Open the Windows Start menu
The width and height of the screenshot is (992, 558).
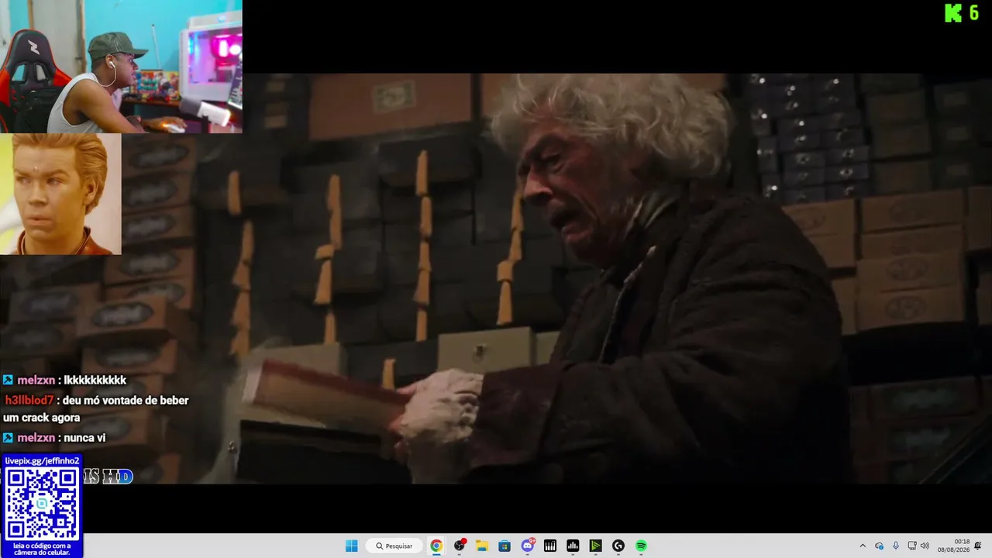click(351, 546)
